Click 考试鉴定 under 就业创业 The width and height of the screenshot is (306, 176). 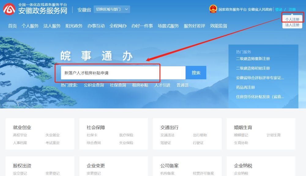[53, 143]
